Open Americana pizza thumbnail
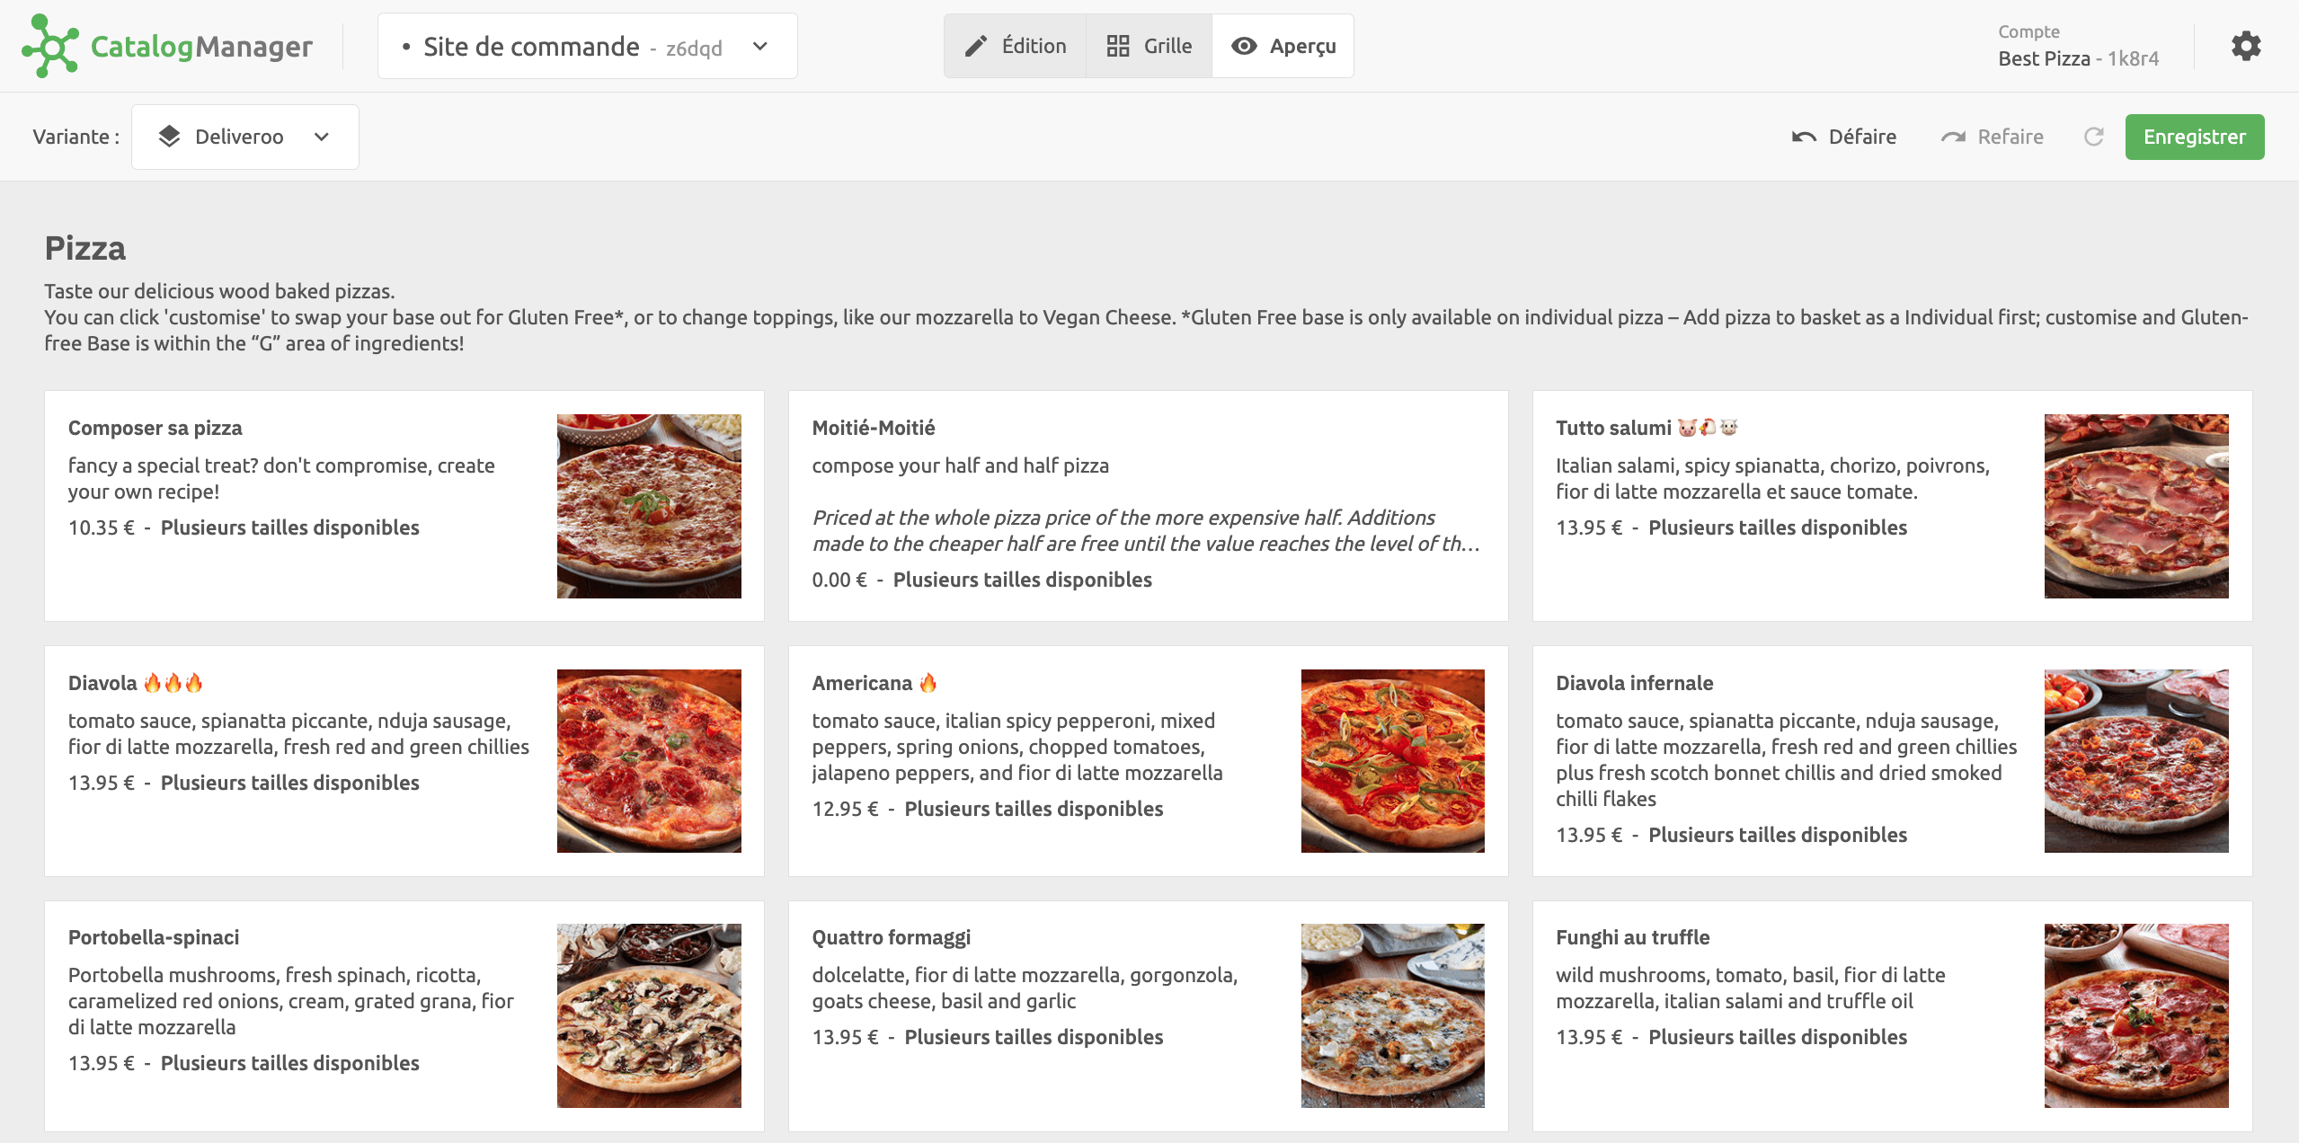 tap(1393, 761)
